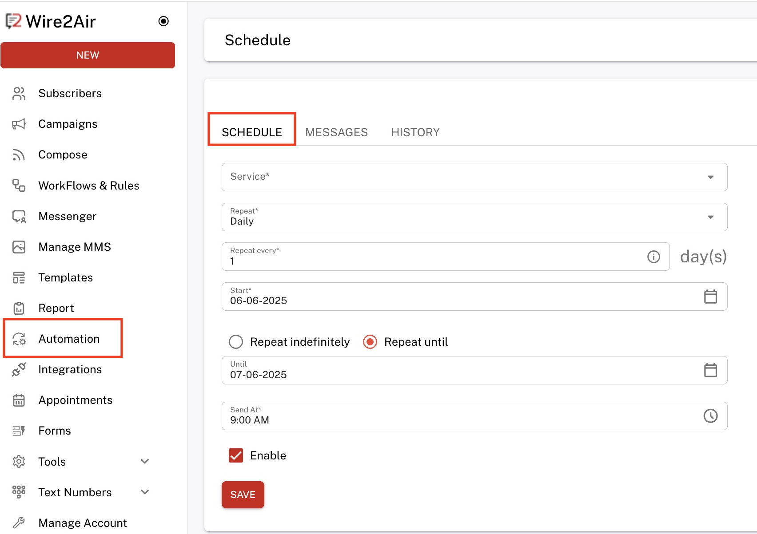757x534 pixels.
Task: Toggle the sidebar pin radio icon
Action: point(163,21)
